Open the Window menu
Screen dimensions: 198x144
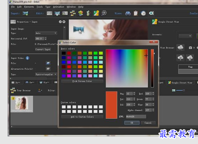pyautogui.click(x=71, y=7)
